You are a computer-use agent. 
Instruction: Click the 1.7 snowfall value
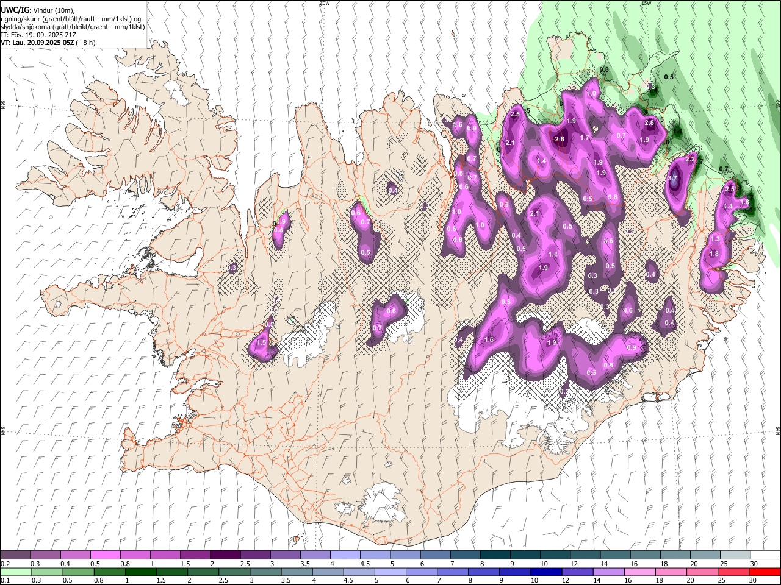pyautogui.click(x=585, y=138)
